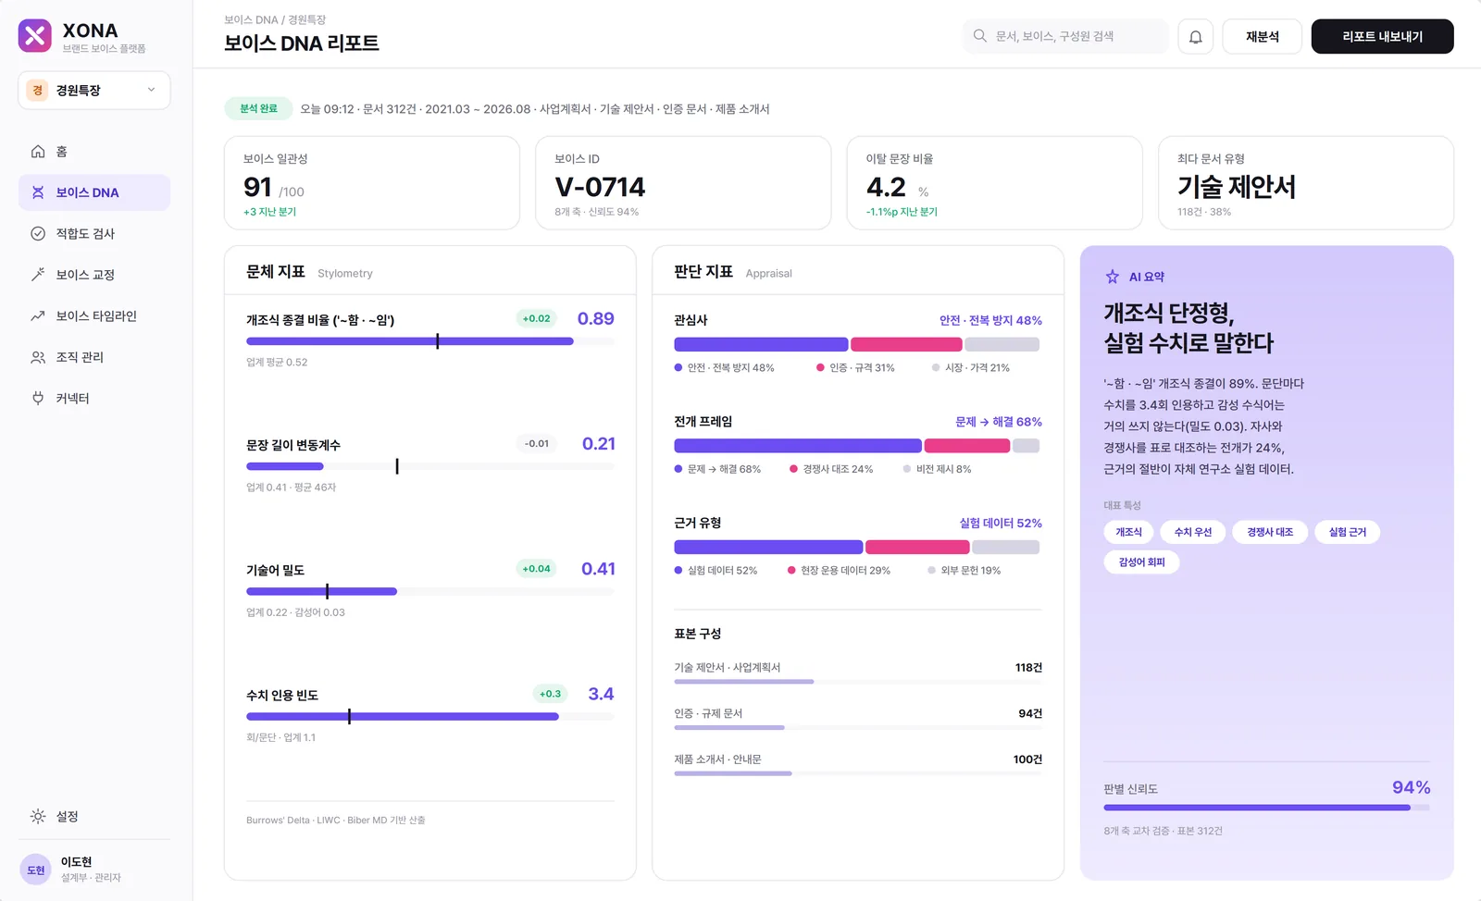This screenshot has width=1481, height=901.
Task: Click the 도현 user avatar
Action: pyautogui.click(x=35, y=870)
